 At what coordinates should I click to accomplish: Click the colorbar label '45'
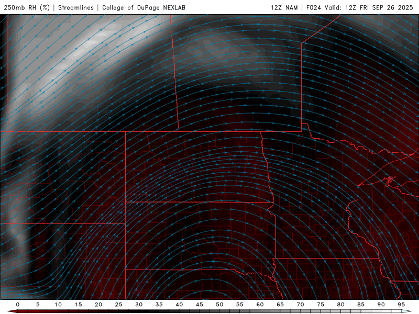pos(200,305)
